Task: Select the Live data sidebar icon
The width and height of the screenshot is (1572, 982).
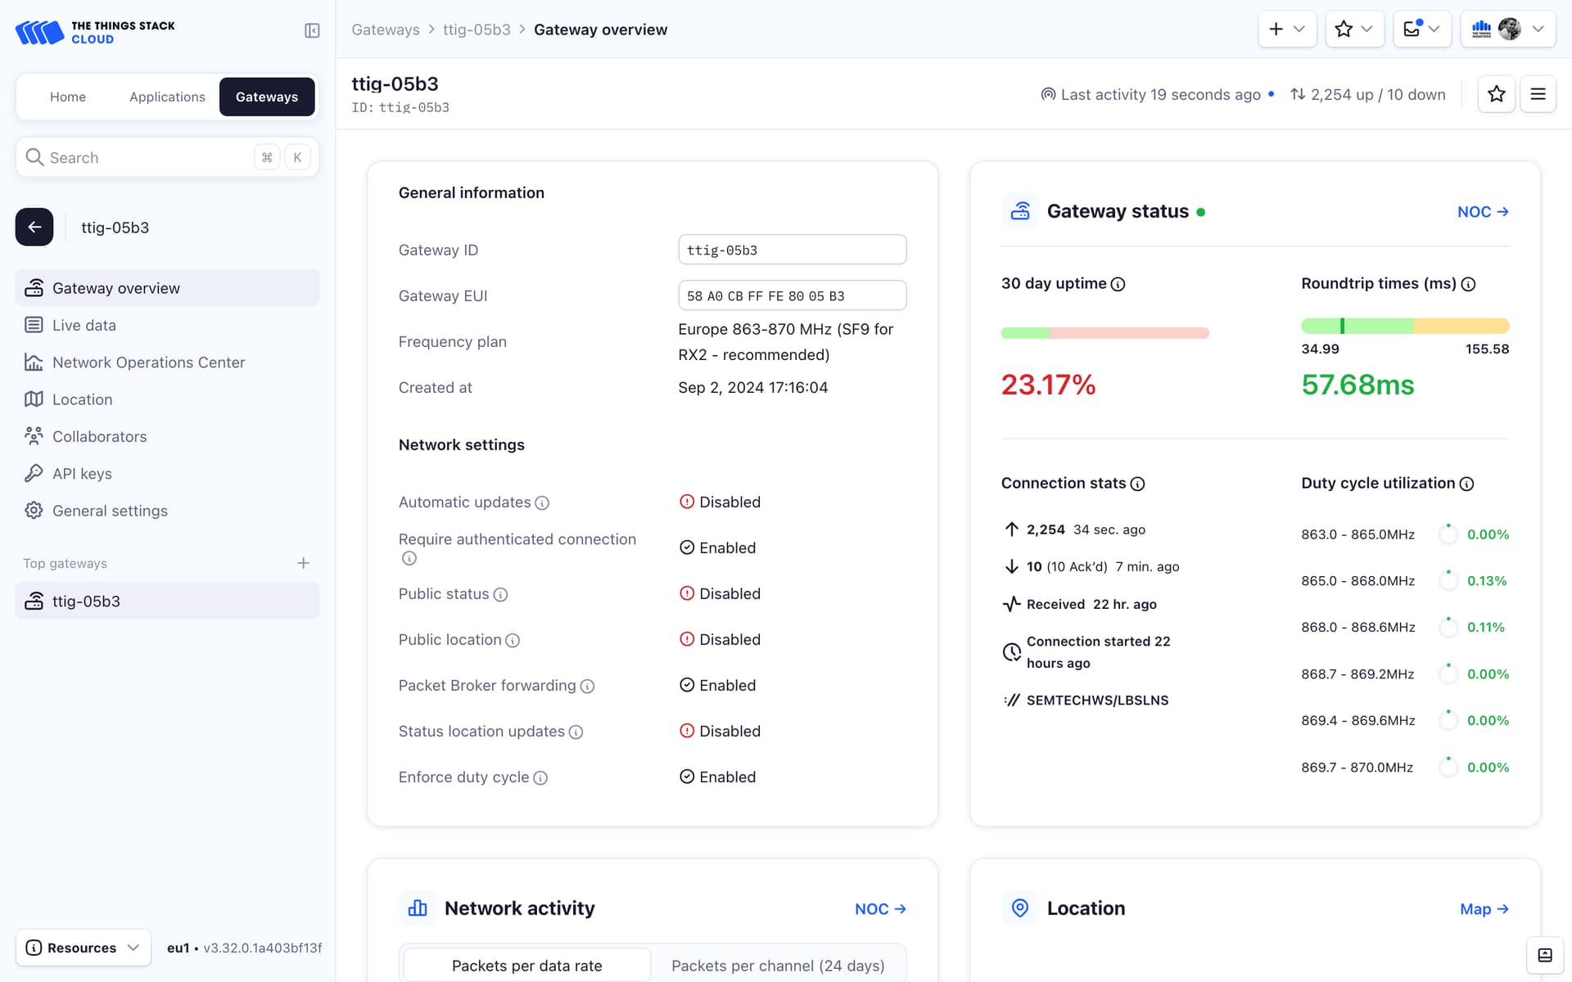Action: tap(33, 326)
